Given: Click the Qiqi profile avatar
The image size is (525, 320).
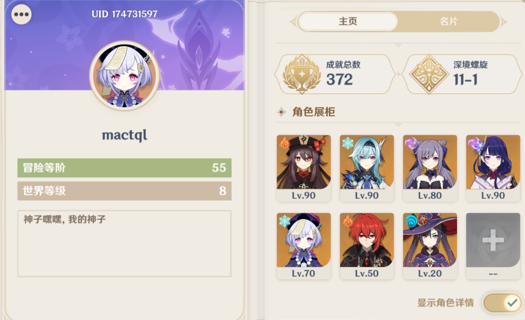Looking at the screenshot, I should (125, 76).
